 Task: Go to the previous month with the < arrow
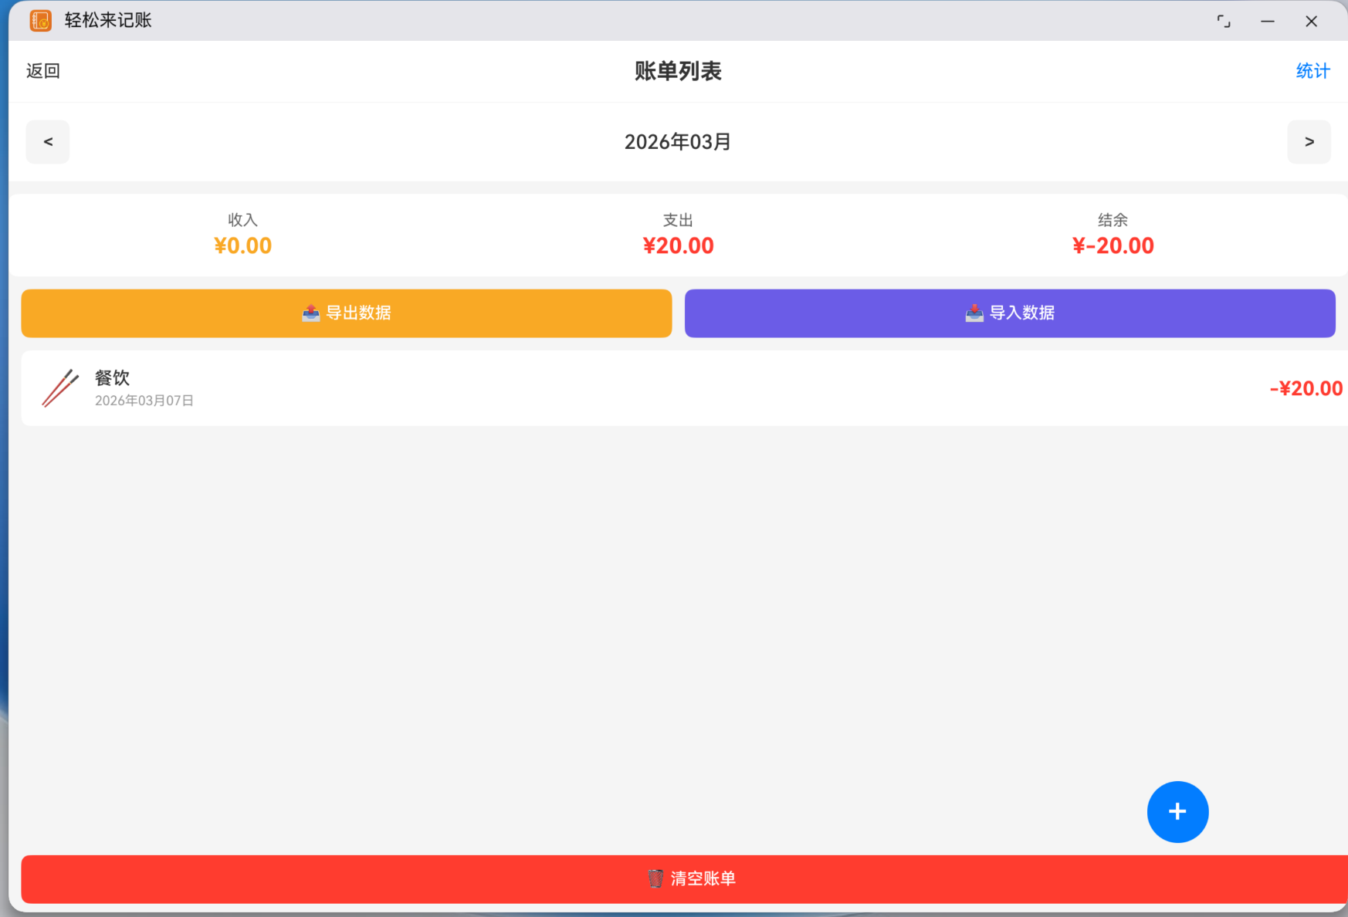click(x=48, y=142)
